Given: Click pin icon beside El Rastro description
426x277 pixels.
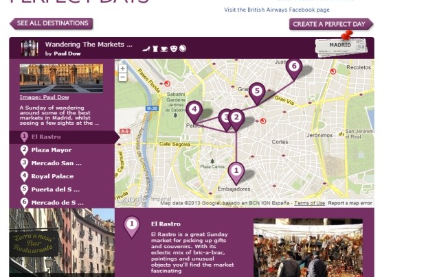Looking at the screenshot, I should point(132,226).
